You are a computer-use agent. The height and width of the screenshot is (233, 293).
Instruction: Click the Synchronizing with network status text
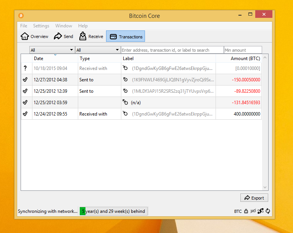click(48, 211)
